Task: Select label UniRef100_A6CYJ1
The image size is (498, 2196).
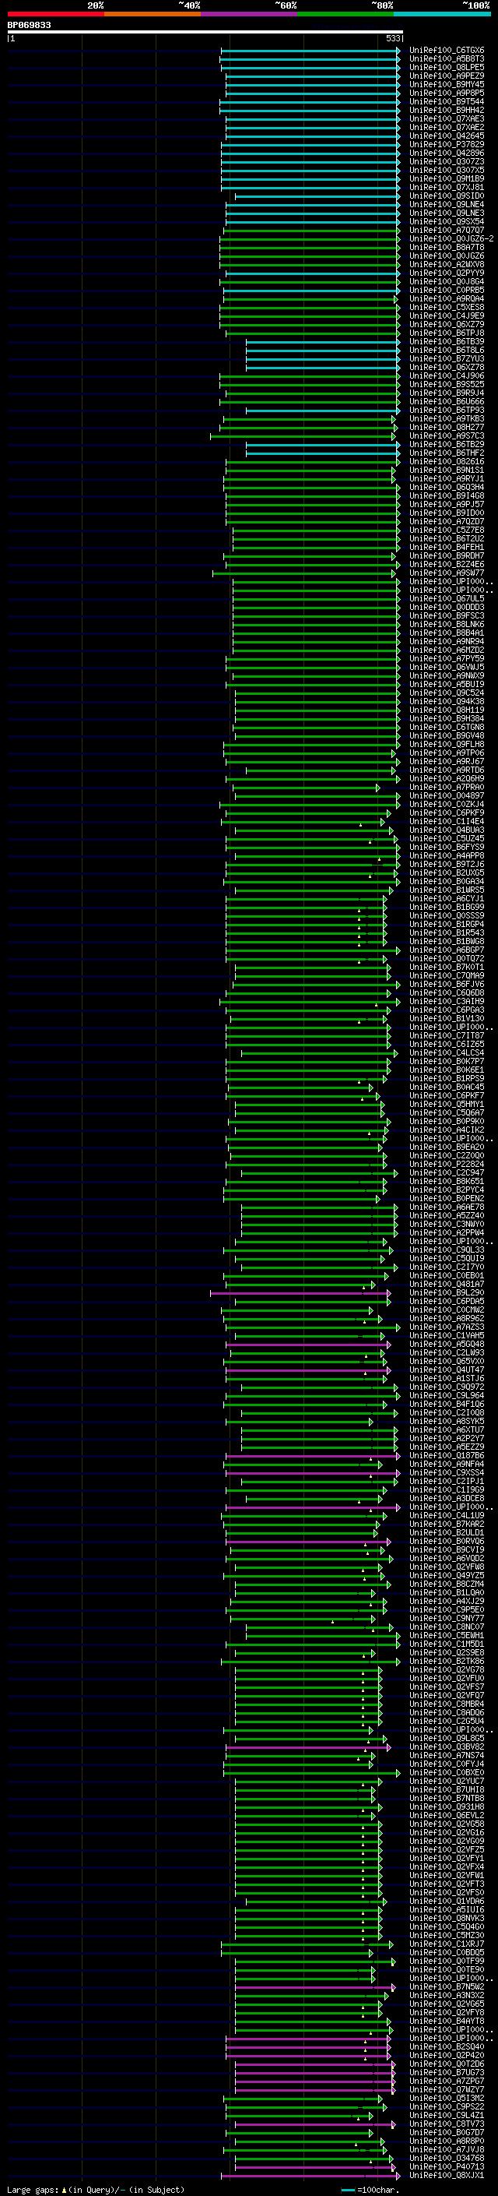Action: (x=447, y=898)
